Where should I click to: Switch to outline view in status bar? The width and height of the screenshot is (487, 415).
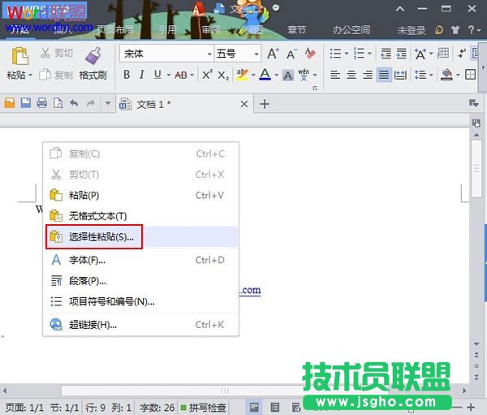tap(275, 407)
